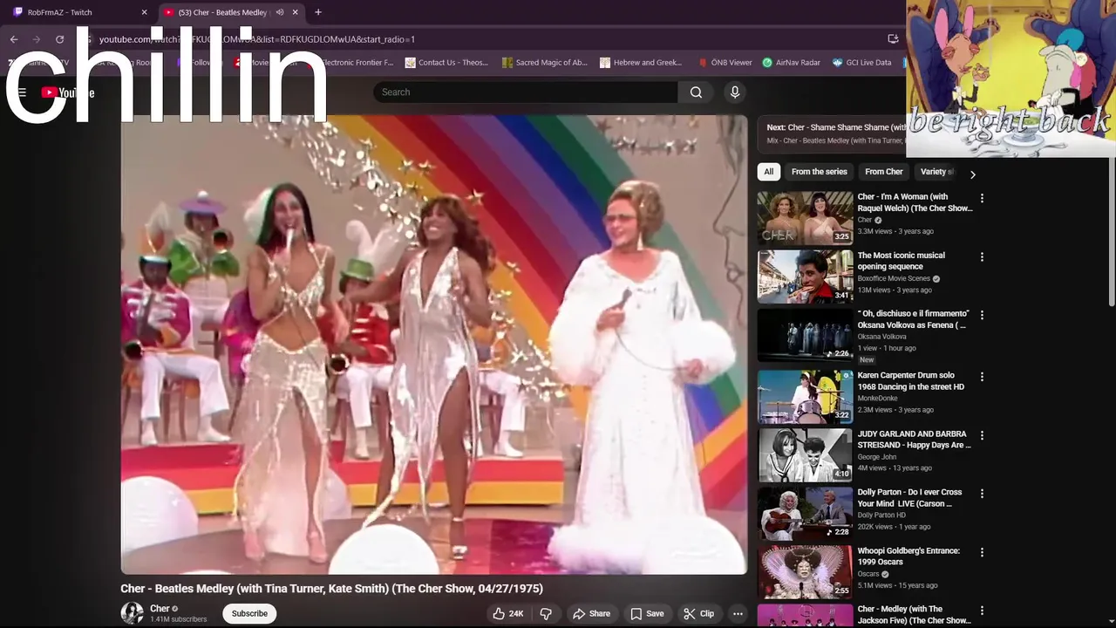Image resolution: width=1116 pixels, height=628 pixels.
Task: Open options for Judy Garland and Barbra Streisand video
Action: 982,435
